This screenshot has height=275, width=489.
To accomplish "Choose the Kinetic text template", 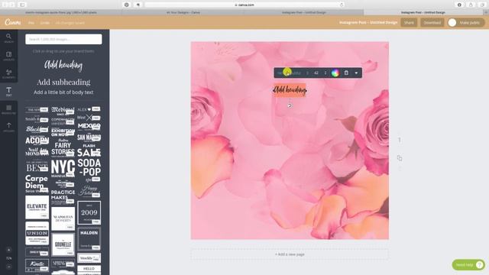I will click(37, 265).
